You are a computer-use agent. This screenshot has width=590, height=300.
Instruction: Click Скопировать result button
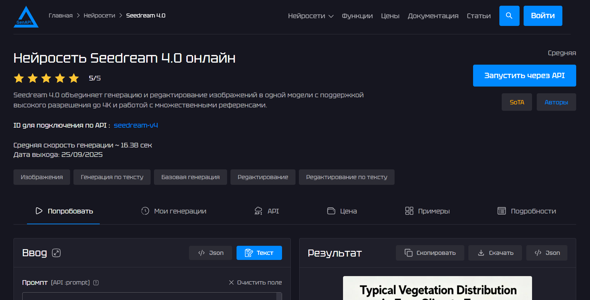point(430,253)
